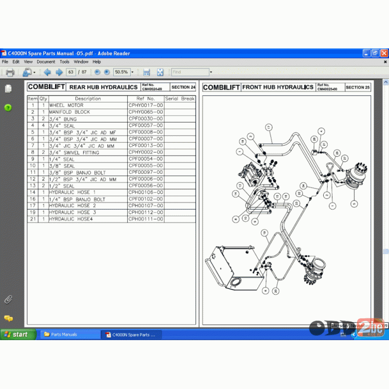
Task: Open the Document menu
Action: [46, 62]
